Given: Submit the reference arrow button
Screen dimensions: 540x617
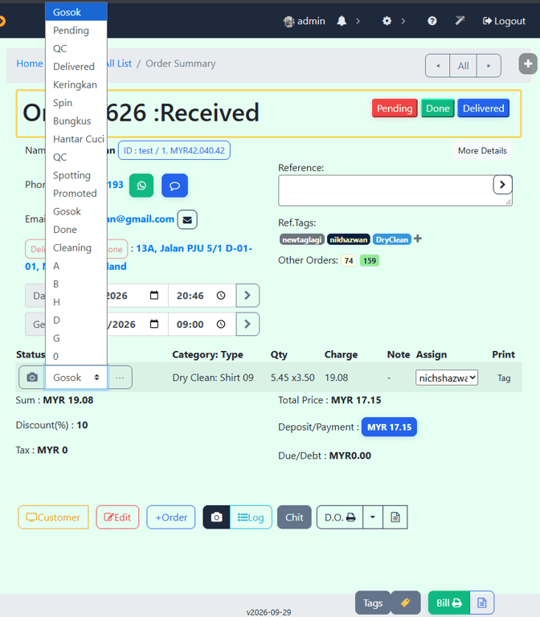Looking at the screenshot, I should [502, 185].
